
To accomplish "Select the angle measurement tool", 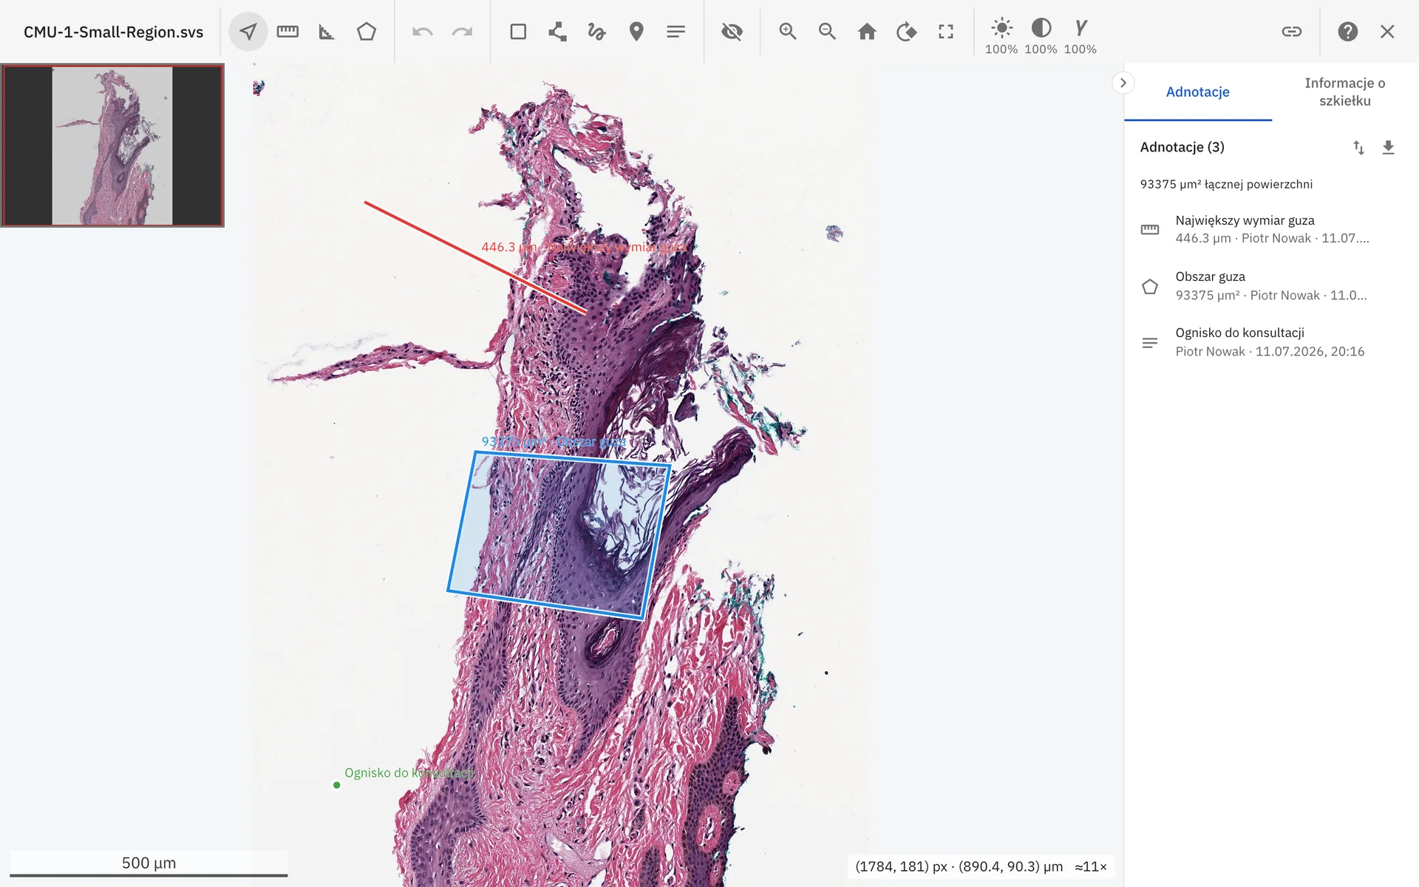I will click(x=327, y=32).
